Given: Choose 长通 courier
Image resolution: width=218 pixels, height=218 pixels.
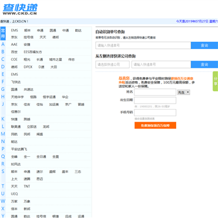Looking at the screenshot, I should (40, 59).
